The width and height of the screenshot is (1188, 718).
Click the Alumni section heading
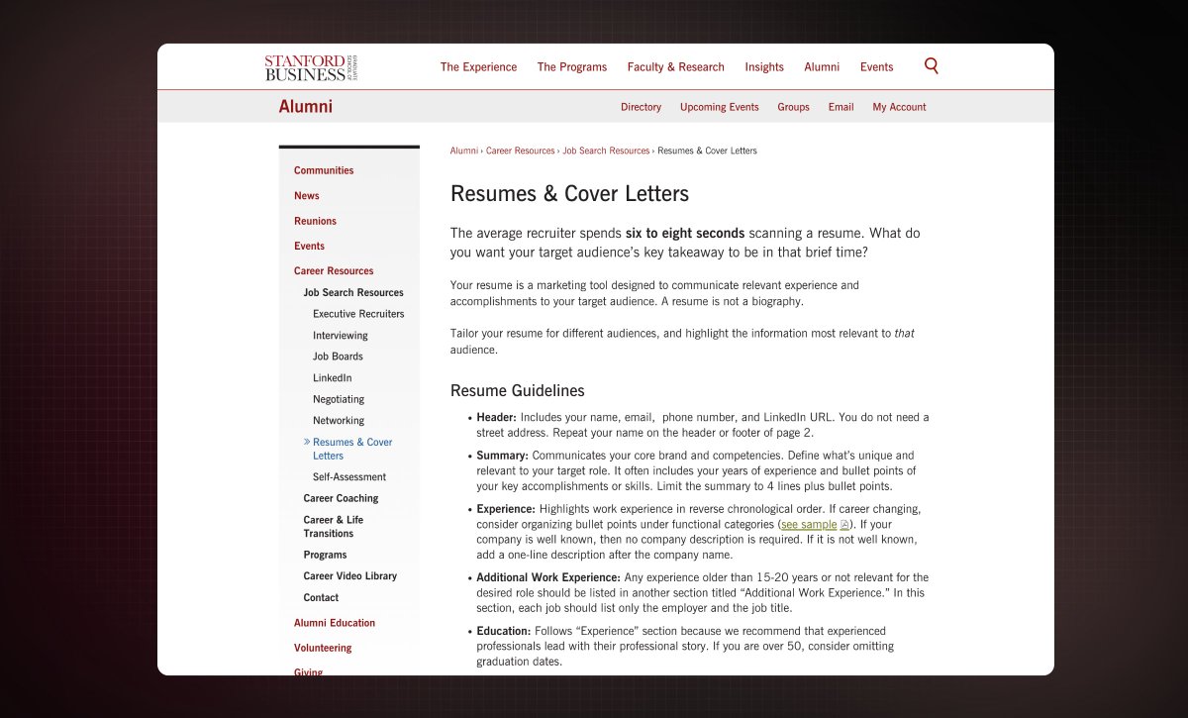tap(306, 107)
